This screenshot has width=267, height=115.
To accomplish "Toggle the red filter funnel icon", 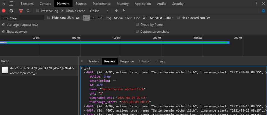I will (21, 11).
